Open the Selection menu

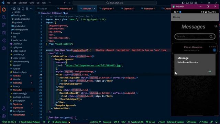(23, 3)
